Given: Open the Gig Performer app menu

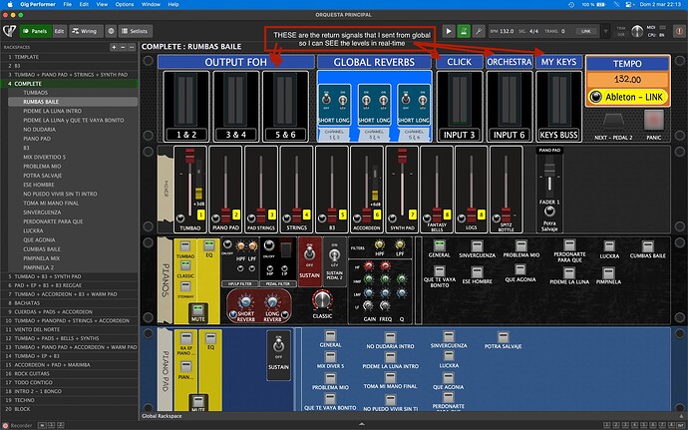Looking at the screenshot, I should tap(38, 4).
